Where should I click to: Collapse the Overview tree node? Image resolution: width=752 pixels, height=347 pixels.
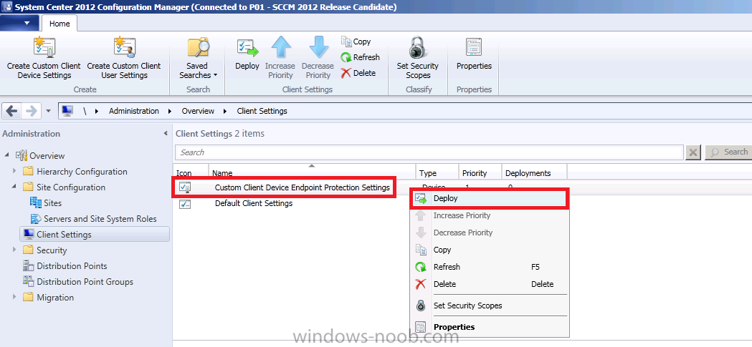click(x=6, y=155)
